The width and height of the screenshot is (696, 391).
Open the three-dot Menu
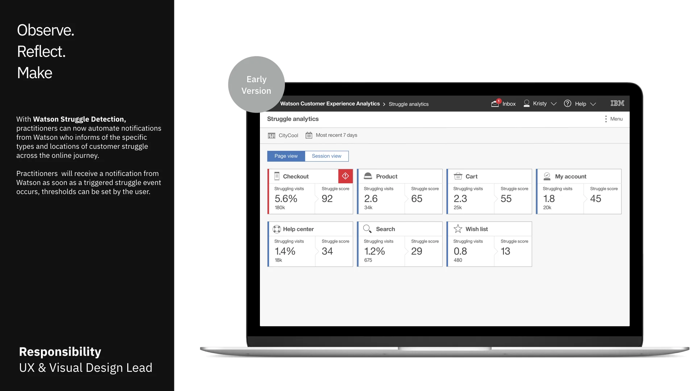click(x=606, y=119)
